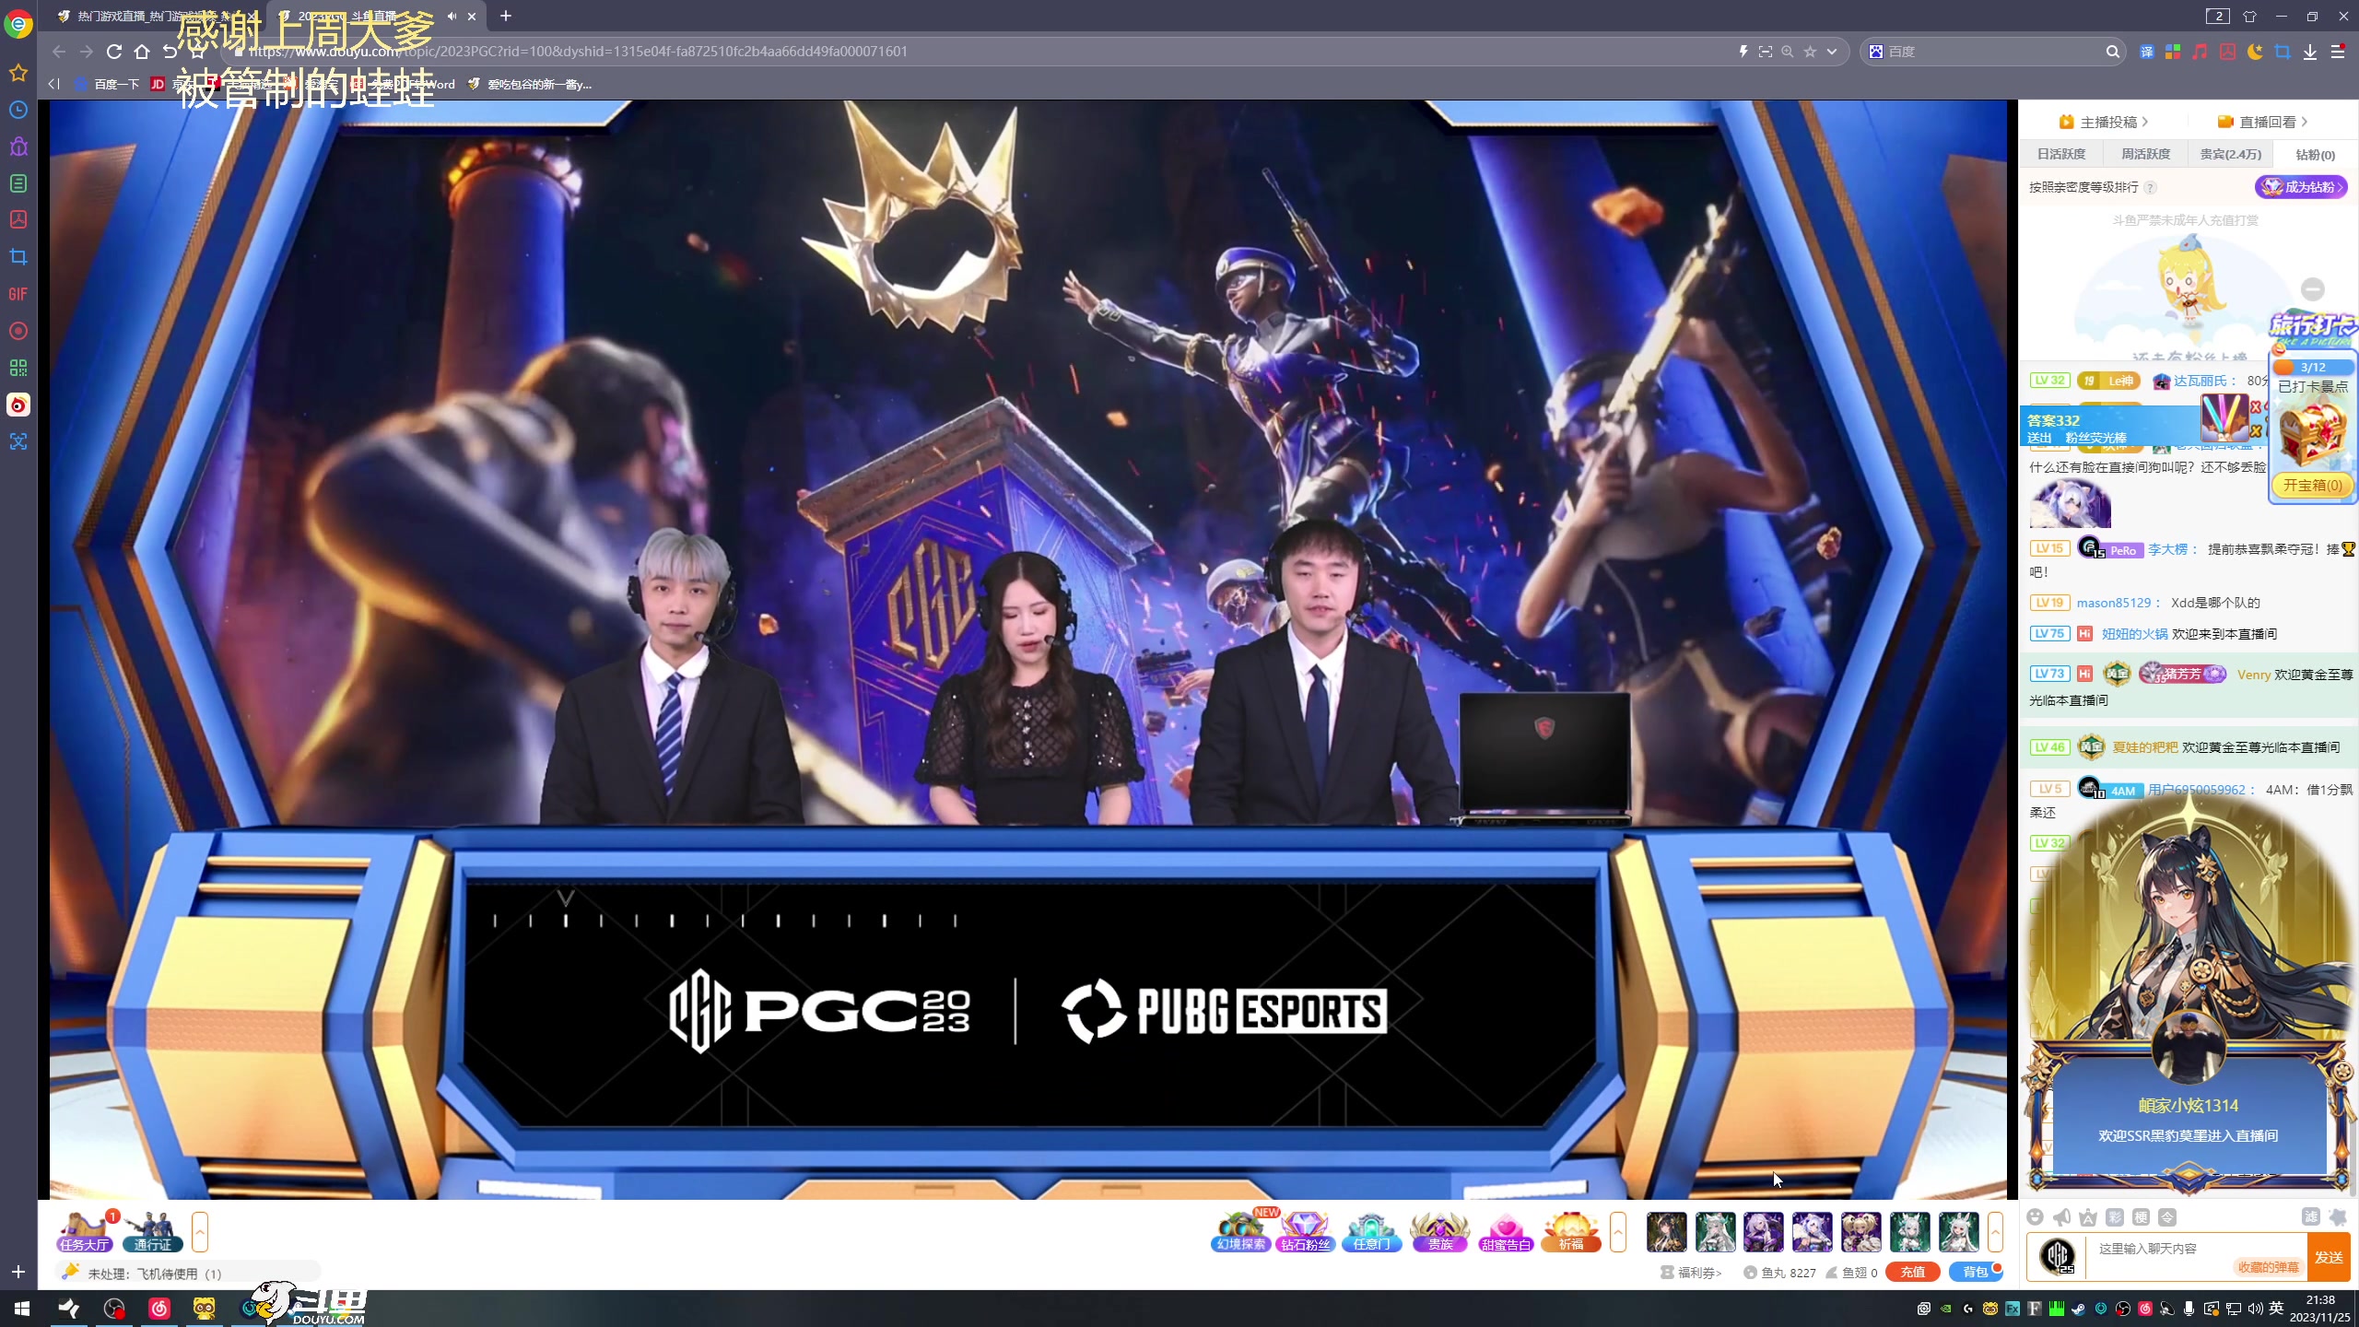
Task: Mute the audio on the active tab
Action: click(x=452, y=16)
